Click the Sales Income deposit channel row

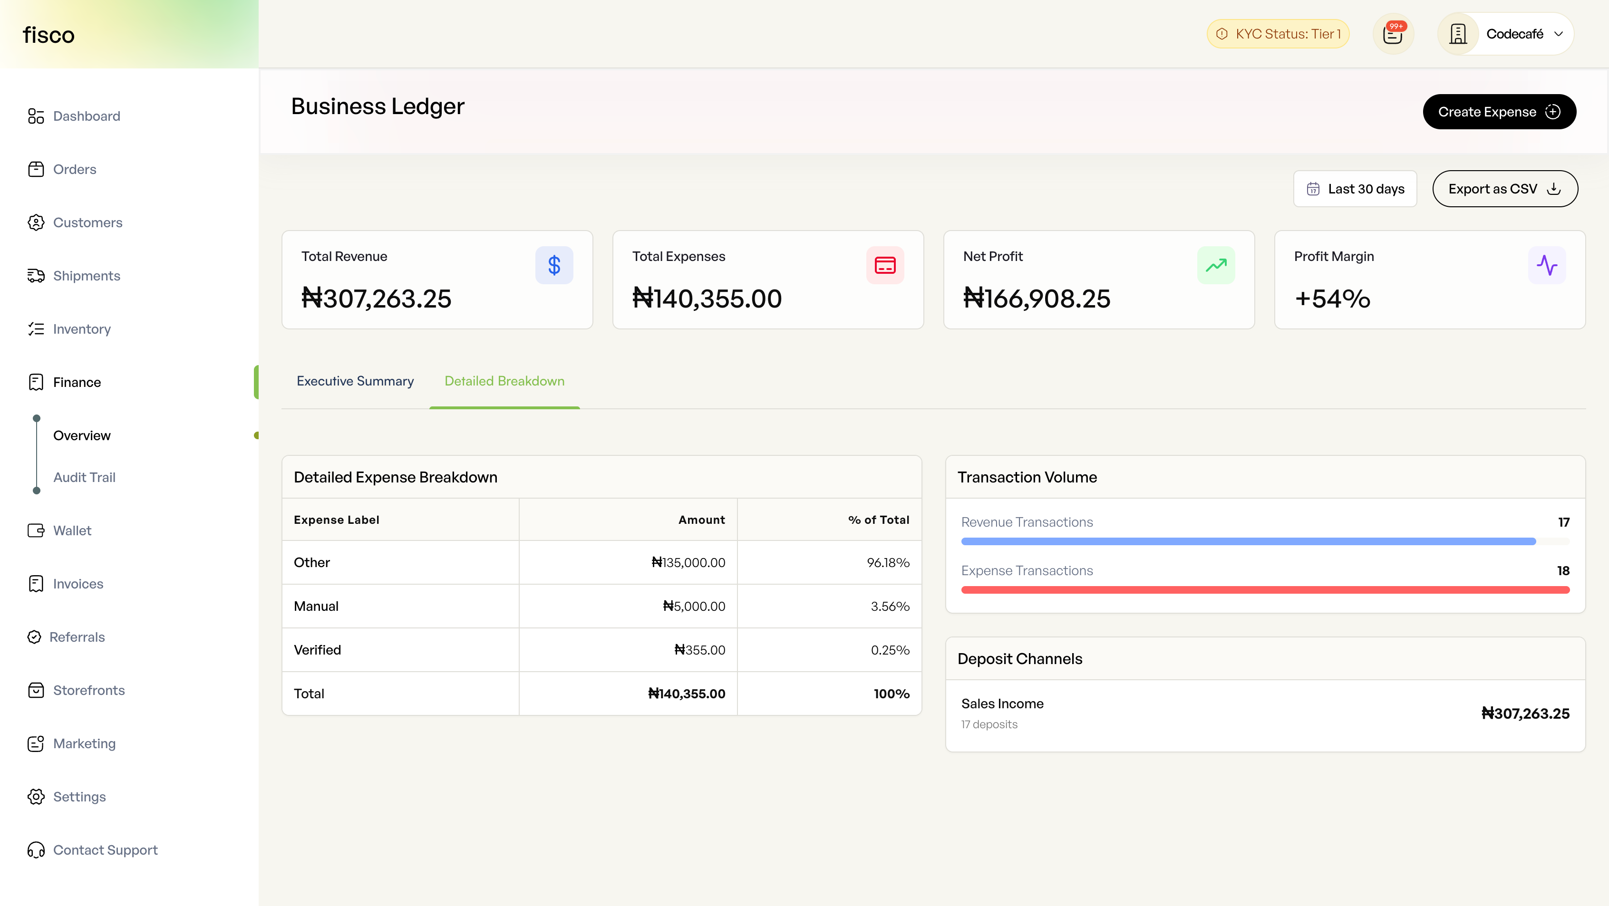[1265, 713]
